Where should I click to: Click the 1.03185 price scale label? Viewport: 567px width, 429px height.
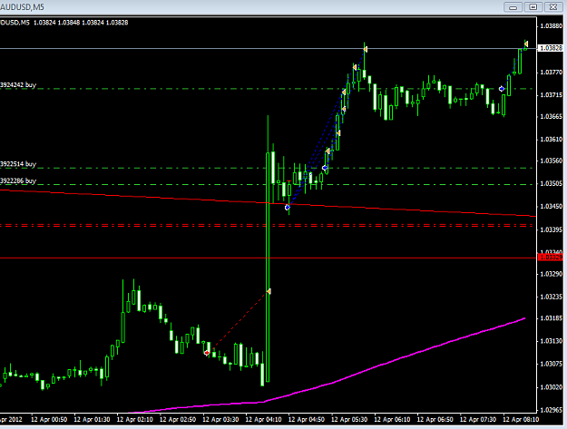551,318
